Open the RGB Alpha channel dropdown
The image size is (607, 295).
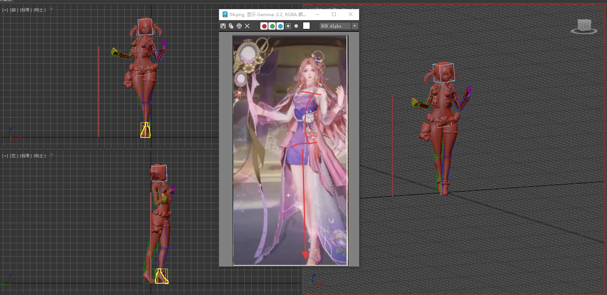pyautogui.click(x=354, y=26)
